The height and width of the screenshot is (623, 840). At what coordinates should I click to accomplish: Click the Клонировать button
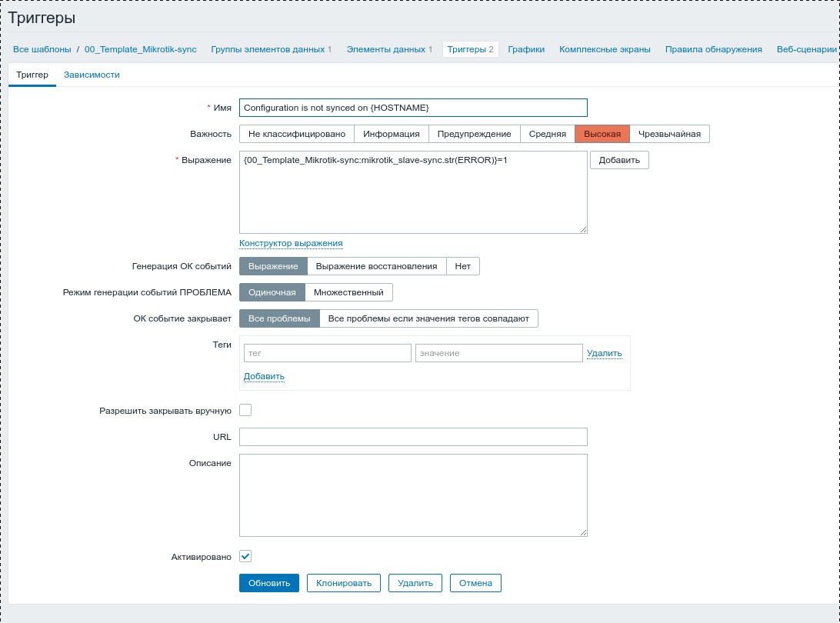click(343, 583)
